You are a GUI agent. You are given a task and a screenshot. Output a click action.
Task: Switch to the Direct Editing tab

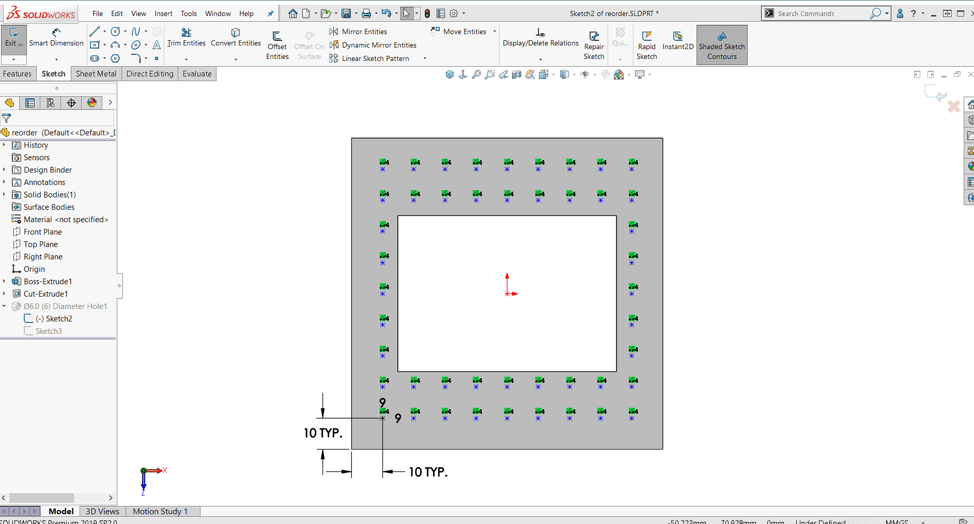pyautogui.click(x=150, y=74)
